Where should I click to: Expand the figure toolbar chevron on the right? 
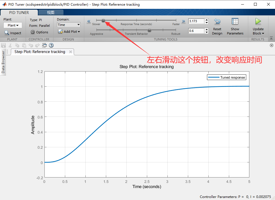click(x=271, y=45)
